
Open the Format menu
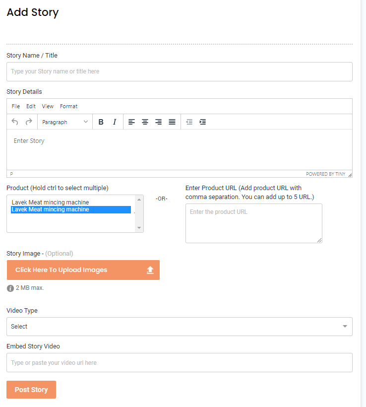69,106
